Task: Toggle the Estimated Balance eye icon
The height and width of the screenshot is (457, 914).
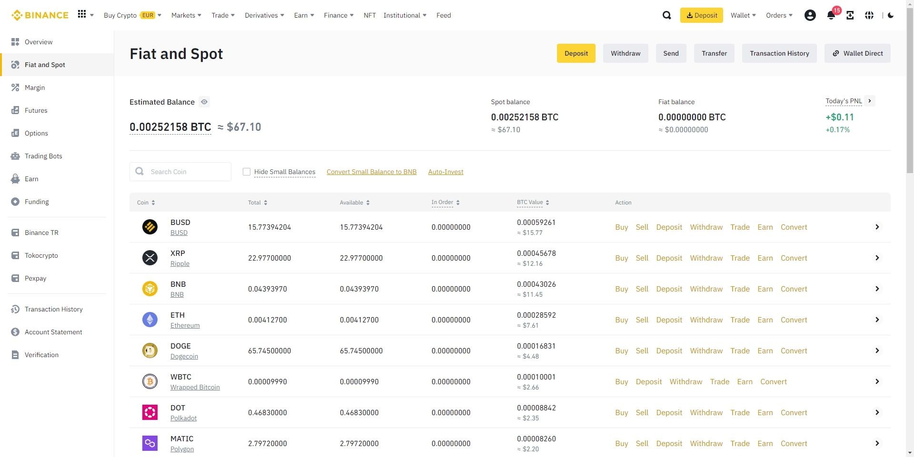Action: [204, 102]
